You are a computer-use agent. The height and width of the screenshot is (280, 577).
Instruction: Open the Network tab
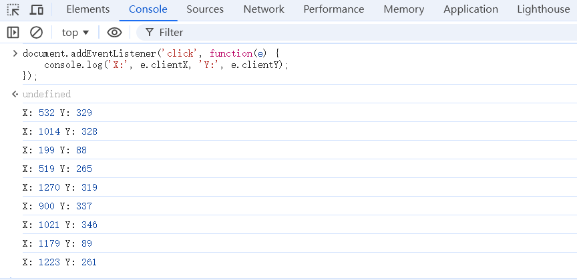click(x=264, y=9)
